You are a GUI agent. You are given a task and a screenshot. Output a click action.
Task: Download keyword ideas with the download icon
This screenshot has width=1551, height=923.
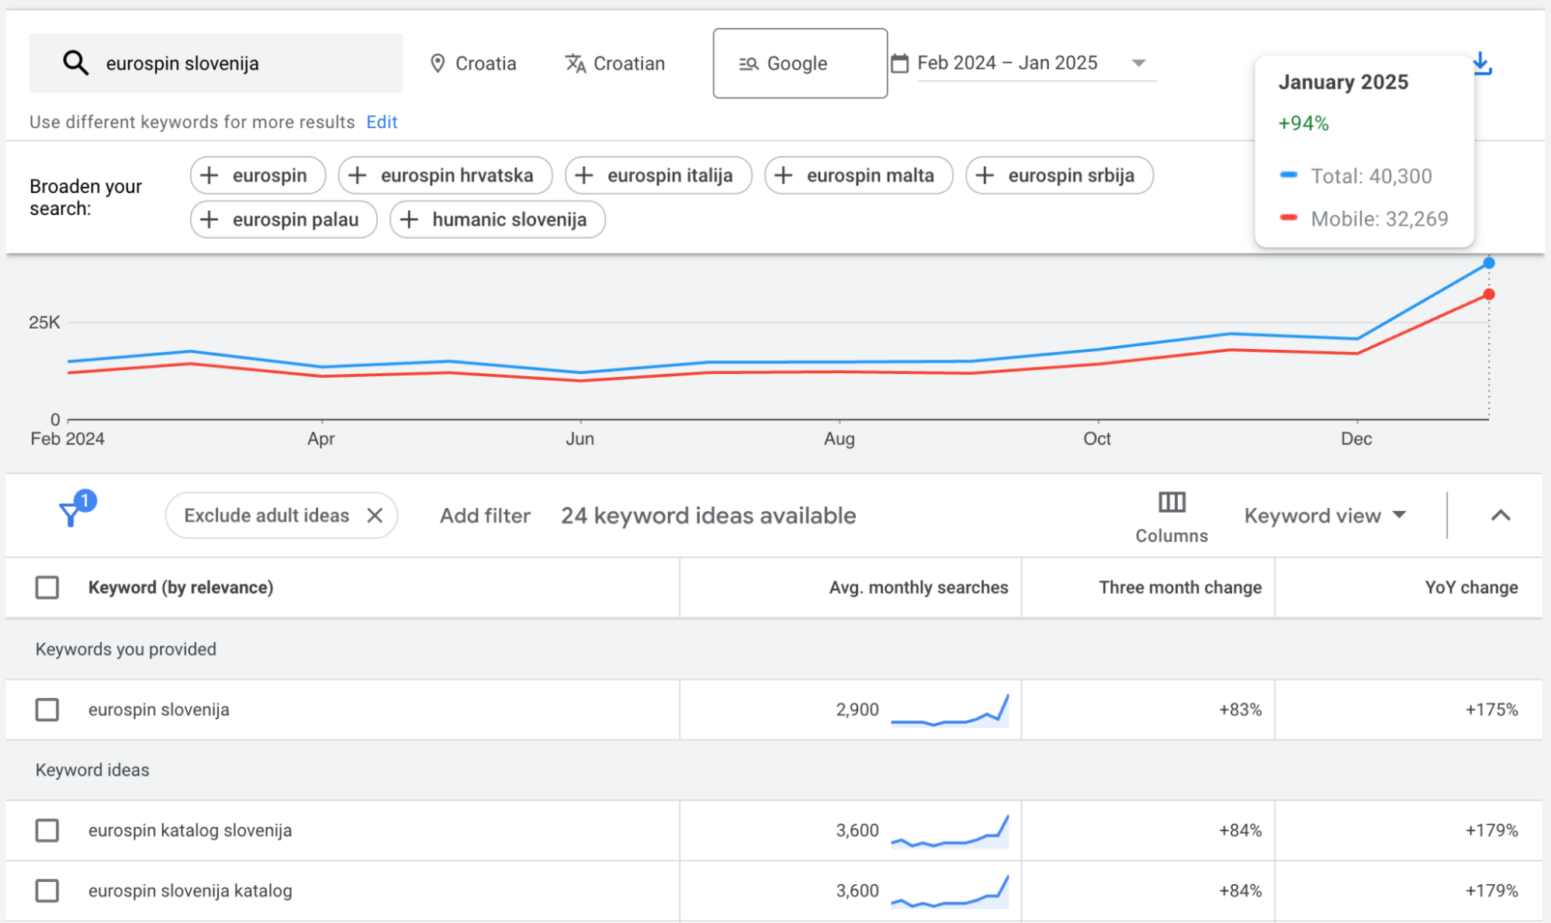tap(1482, 64)
